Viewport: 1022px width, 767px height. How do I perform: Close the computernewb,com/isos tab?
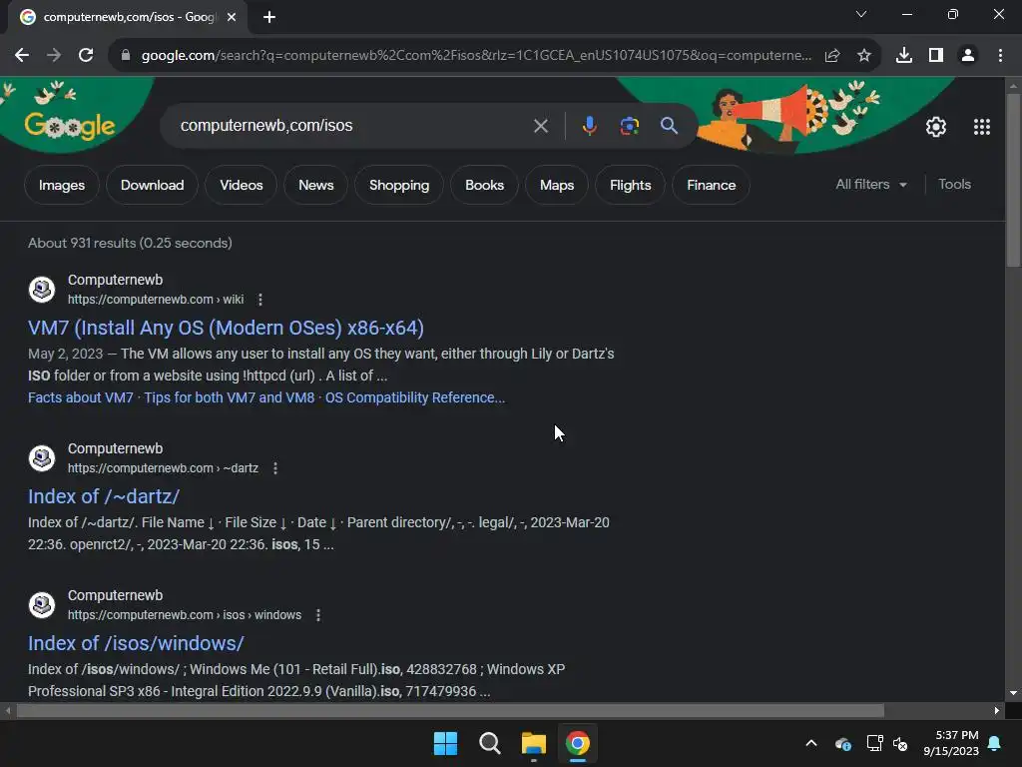tap(232, 17)
